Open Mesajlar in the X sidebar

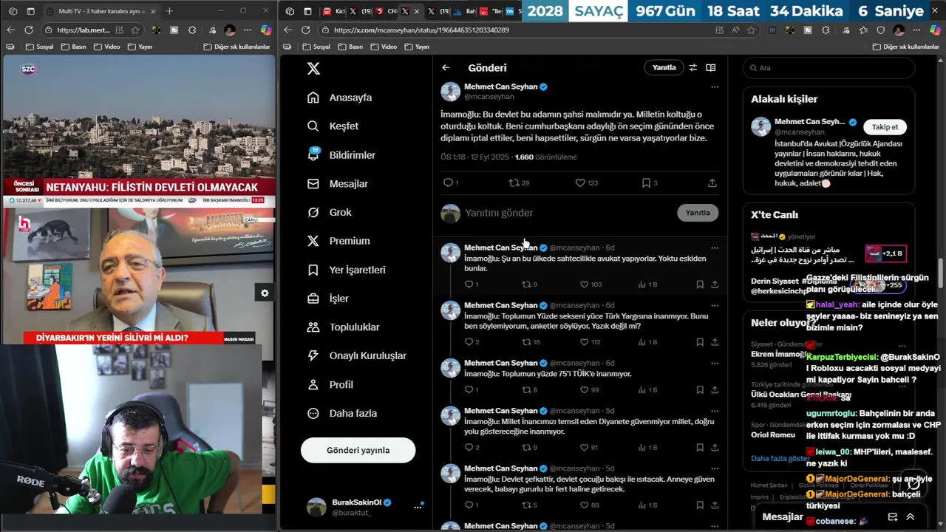(x=337, y=184)
